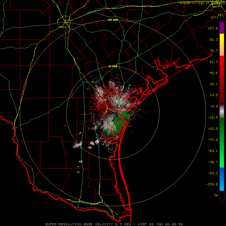Click the '14.5' legend value
This screenshot has height=226, width=226.
click(x=214, y=95)
